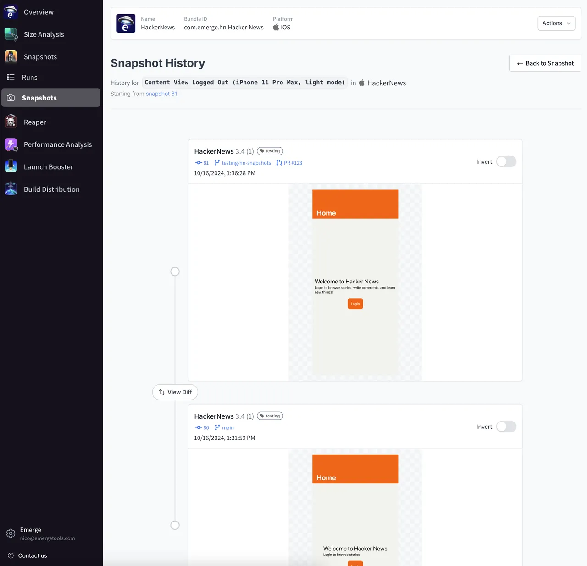
Task: Click commit number 80 link
Action: [x=206, y=427]
